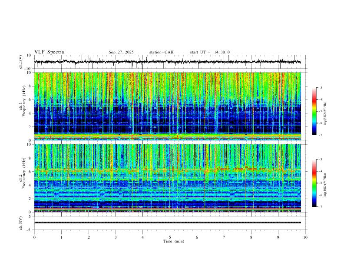Image resolution: width=344 pixels, height=266 pixels.
Task: Click the "5" tick on the time axis
Action: 170,237
